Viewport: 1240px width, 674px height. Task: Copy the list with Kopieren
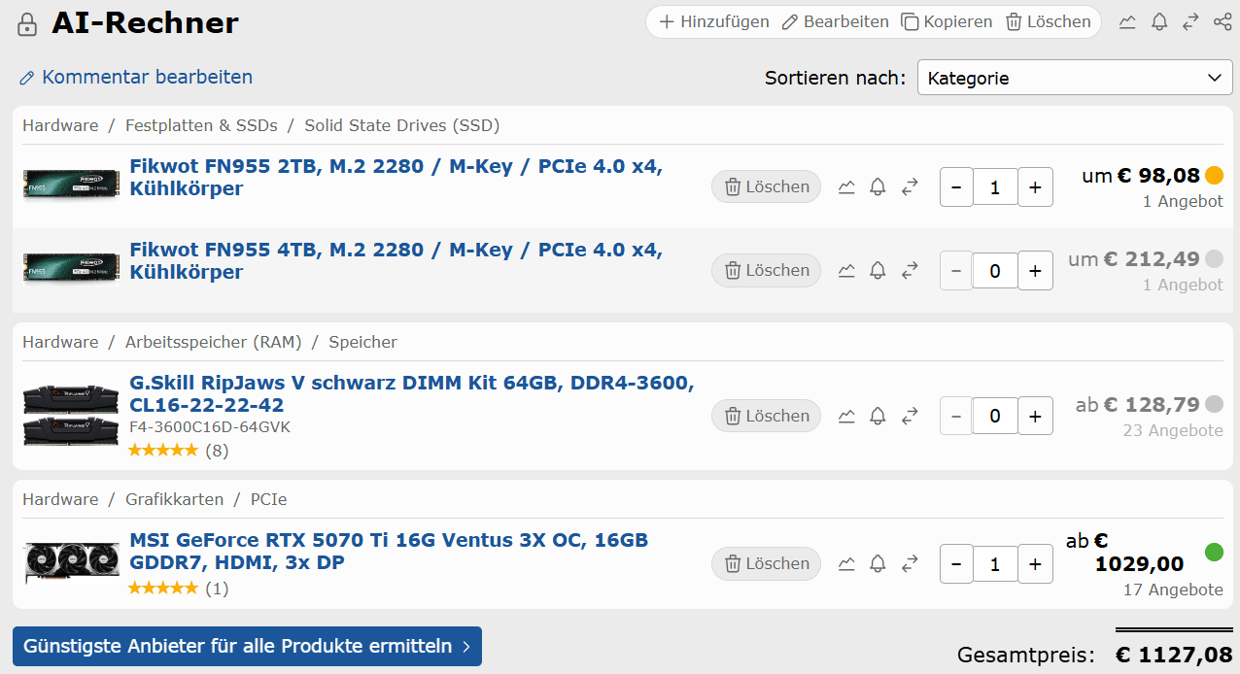pos(947,22)
